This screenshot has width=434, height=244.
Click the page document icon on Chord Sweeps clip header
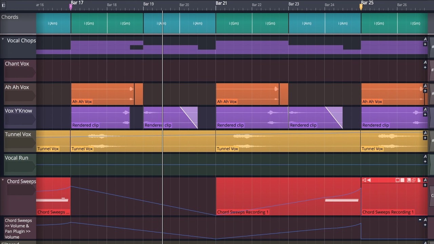(x=419, y=180)
